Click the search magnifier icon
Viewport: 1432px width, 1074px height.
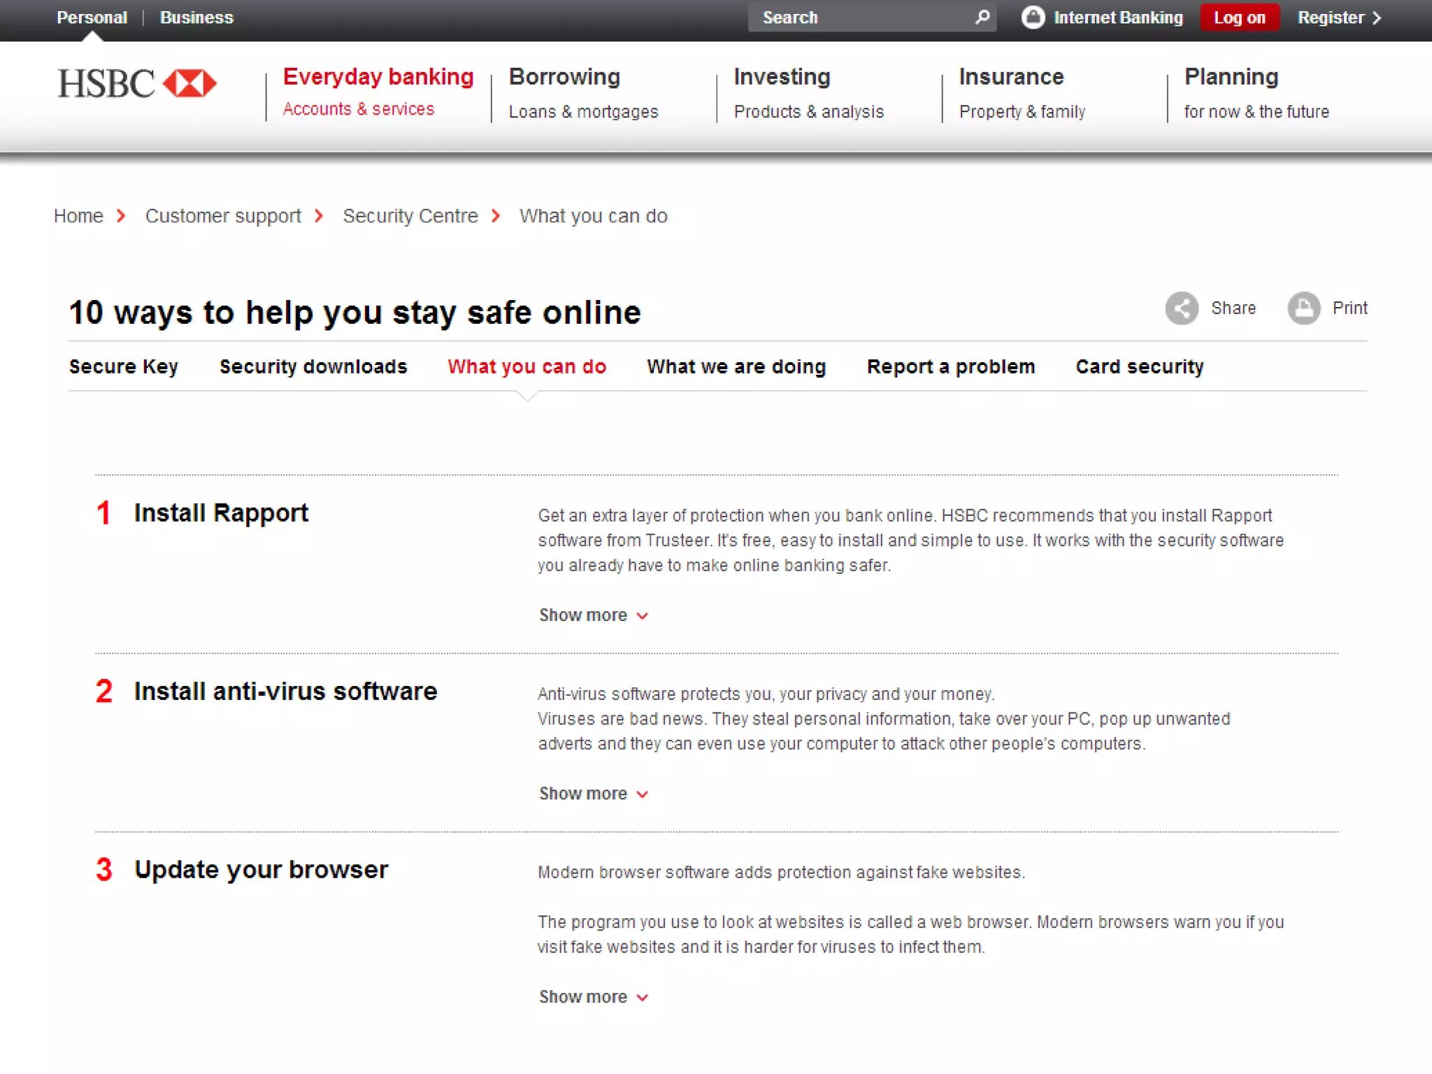(x=982, y=17)
